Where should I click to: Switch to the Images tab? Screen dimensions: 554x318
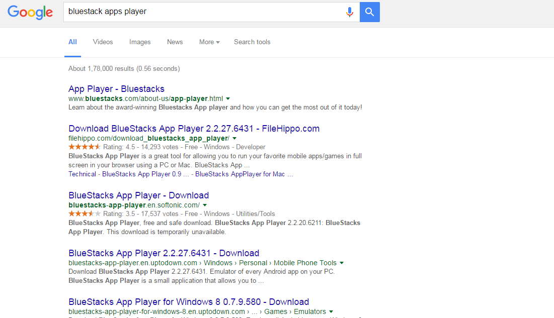140,42
